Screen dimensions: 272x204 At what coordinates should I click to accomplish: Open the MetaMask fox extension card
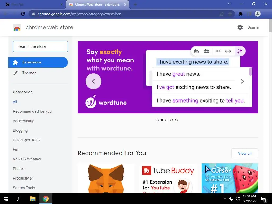[x=106, y=178]
